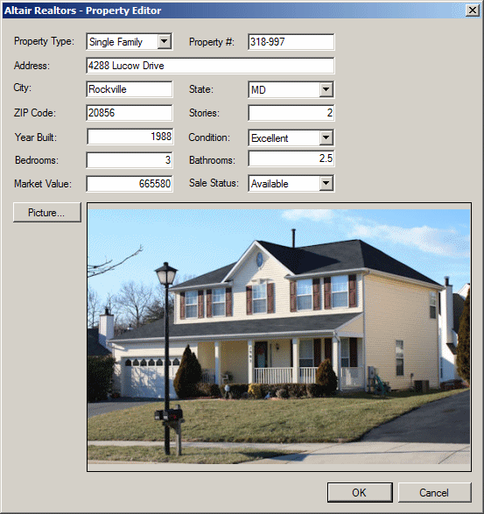
Task: Expand the State combo box arrow
Action: click(326, 89)
